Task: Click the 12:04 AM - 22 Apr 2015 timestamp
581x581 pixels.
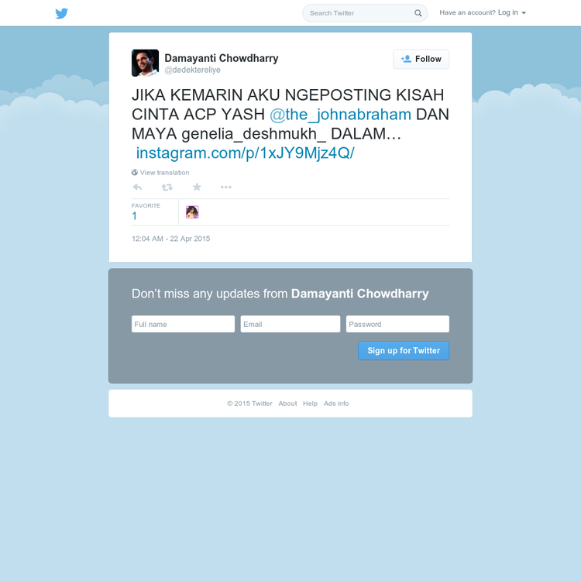Action: 171,239
